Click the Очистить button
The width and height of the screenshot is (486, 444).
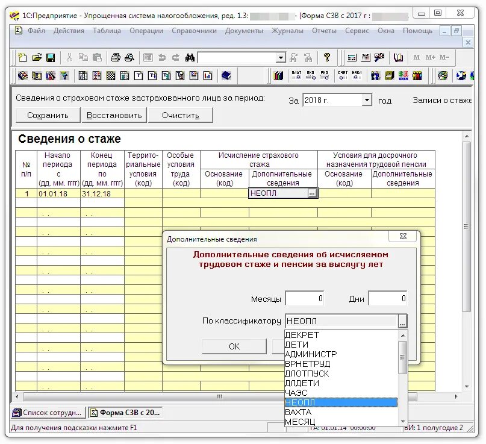tap(181, 115)
